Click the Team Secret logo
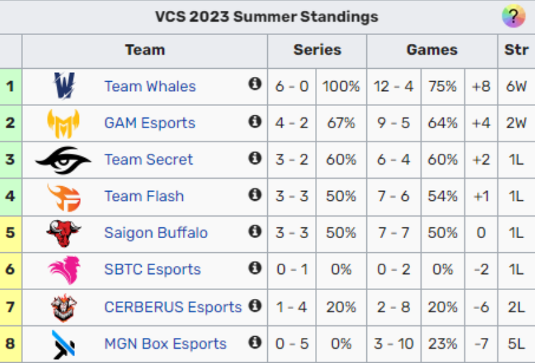 [x=63, y=159]
